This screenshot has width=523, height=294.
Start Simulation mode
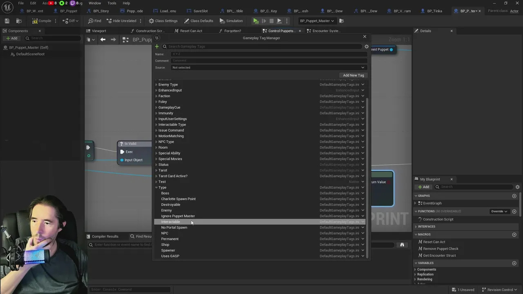(231, 21)
